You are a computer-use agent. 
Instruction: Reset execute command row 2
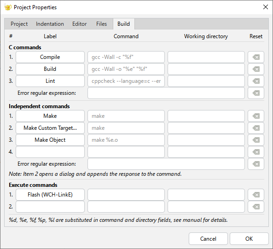pyautogui.click(x=256, y=207)
